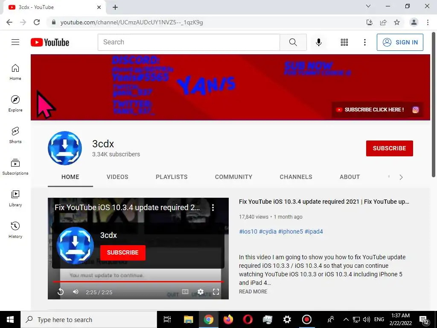Start voice search with the microphone
This screenshot has height=328, width=437.
coord(318,42)
